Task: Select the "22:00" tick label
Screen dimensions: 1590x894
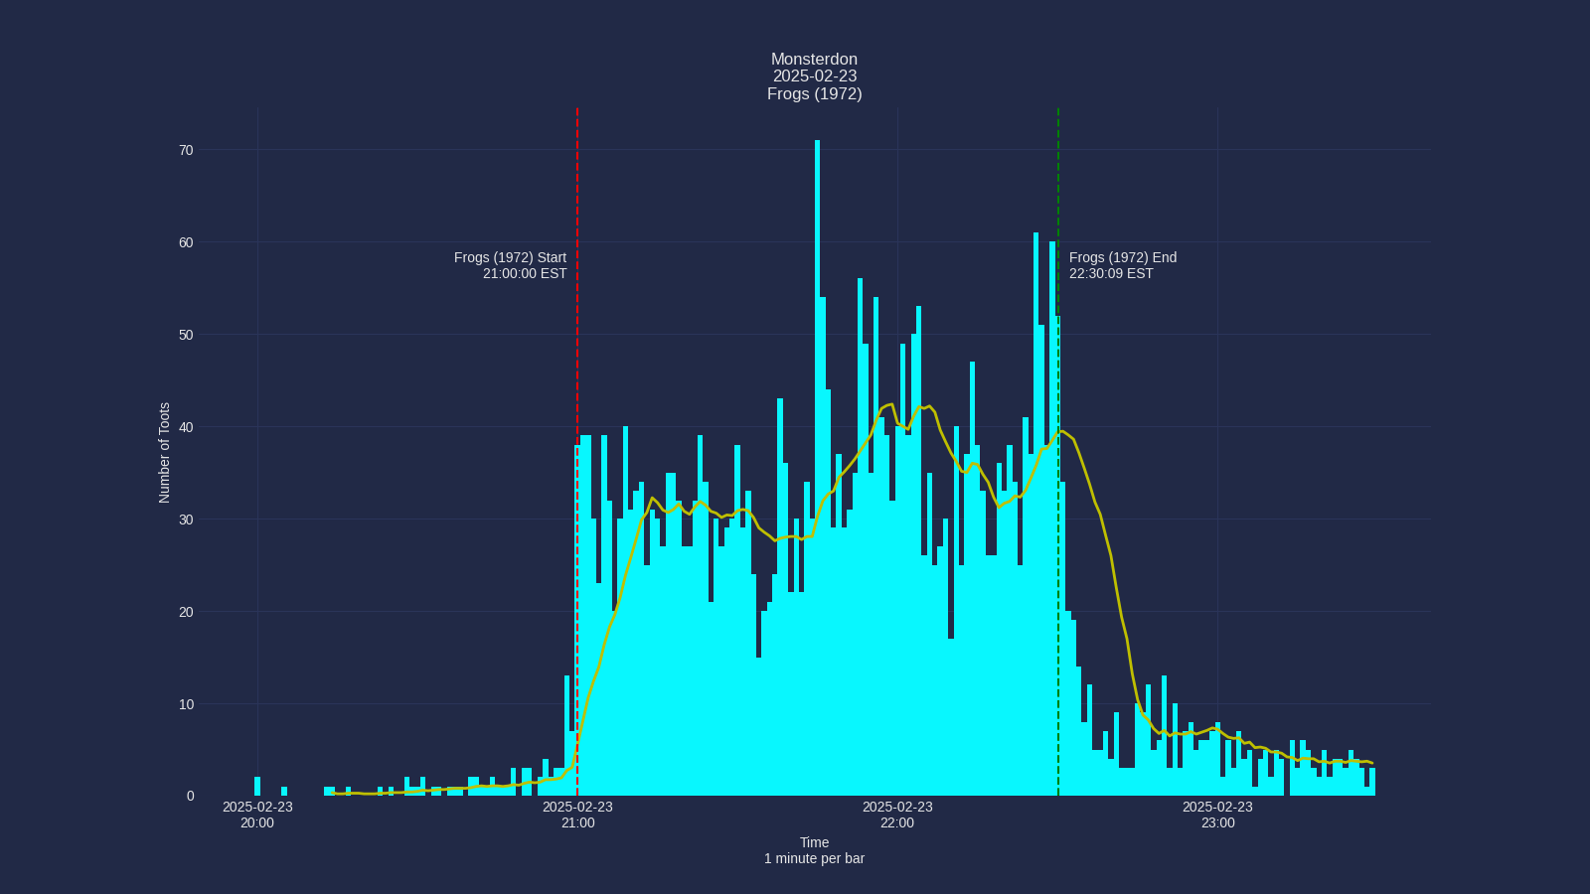Action: 896,823
